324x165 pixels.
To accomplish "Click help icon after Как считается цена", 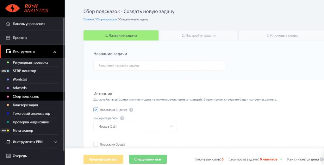I will [x=321, y=159].
